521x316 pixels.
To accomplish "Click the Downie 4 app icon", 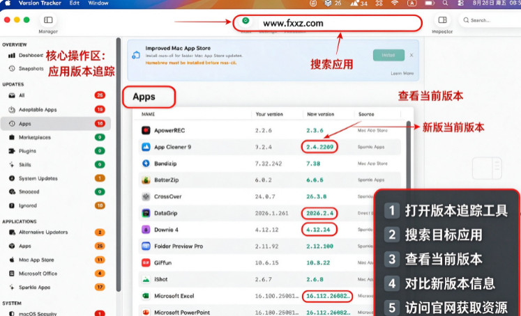I will tap(146, 230).
